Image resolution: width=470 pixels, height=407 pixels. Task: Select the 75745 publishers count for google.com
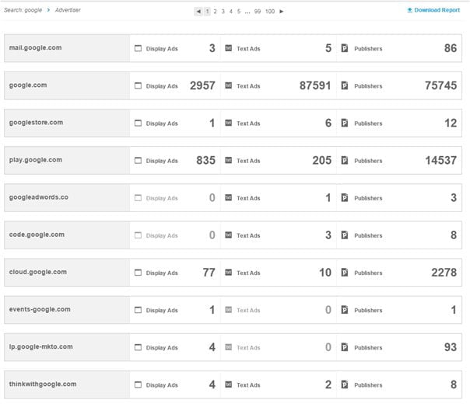441,86
